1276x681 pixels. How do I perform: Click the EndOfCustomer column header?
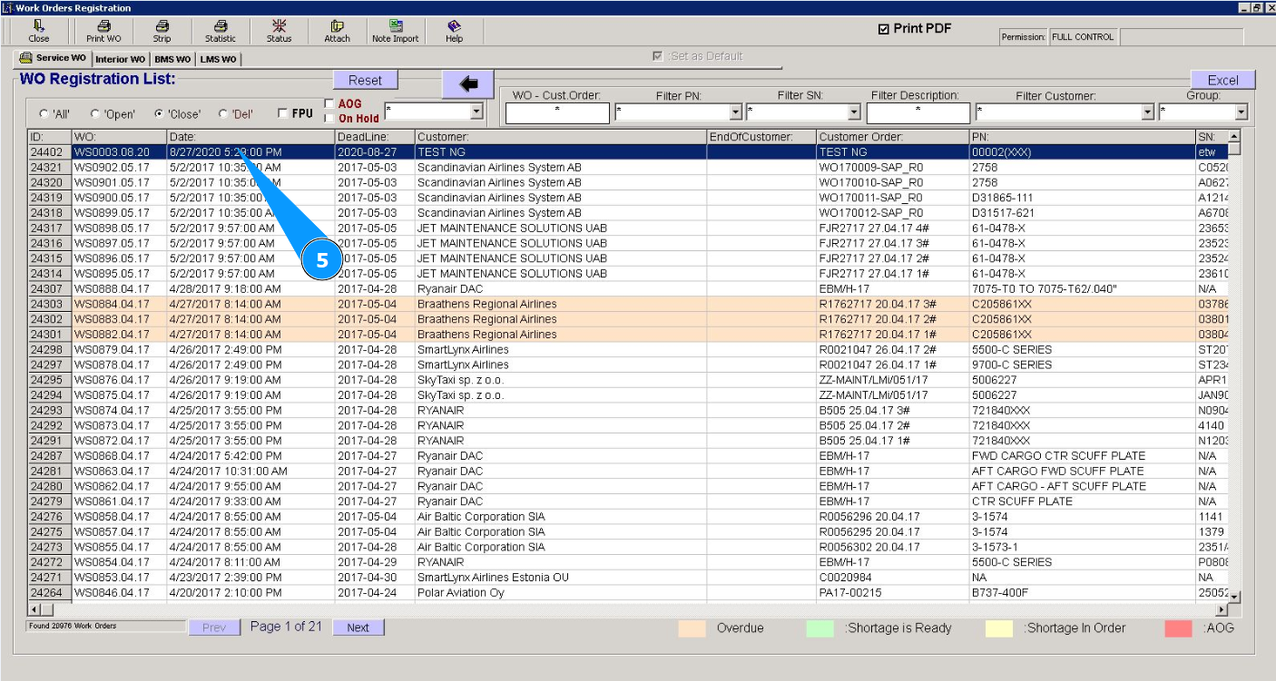761,137
